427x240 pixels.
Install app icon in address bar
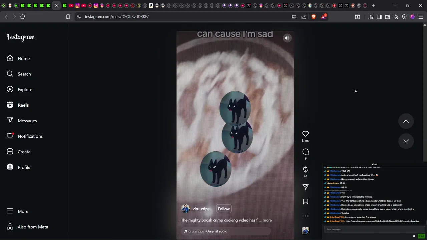294,17
